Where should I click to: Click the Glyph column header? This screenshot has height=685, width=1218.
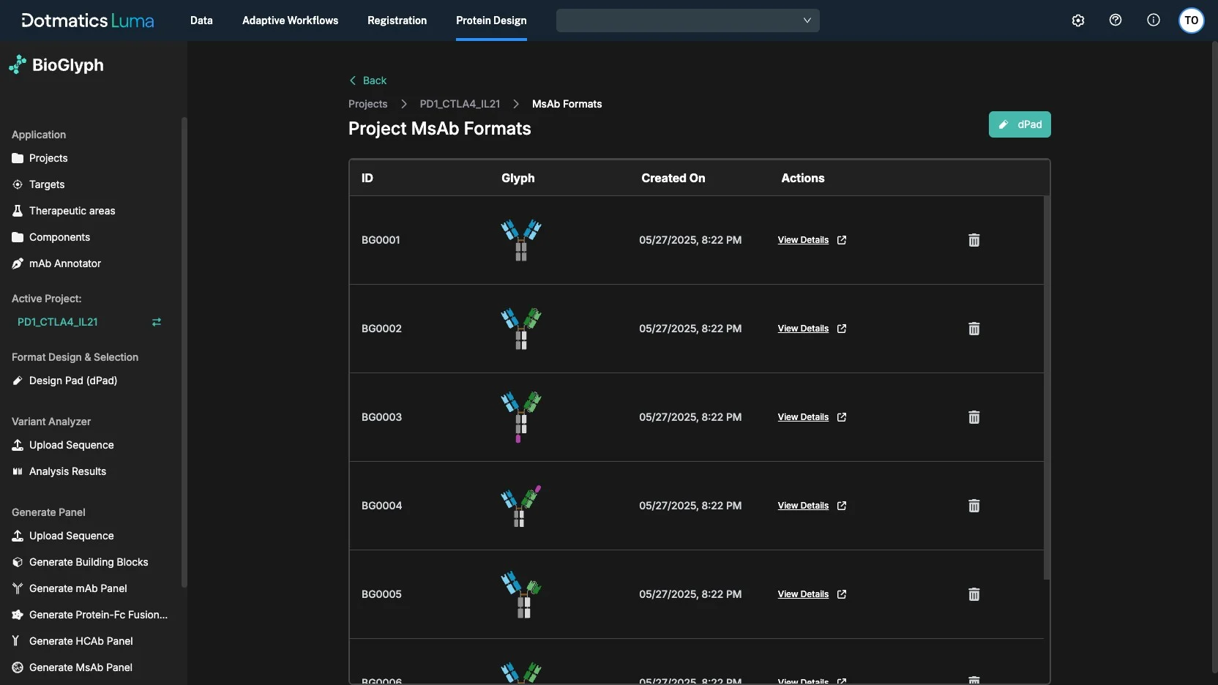coord(518,178)
